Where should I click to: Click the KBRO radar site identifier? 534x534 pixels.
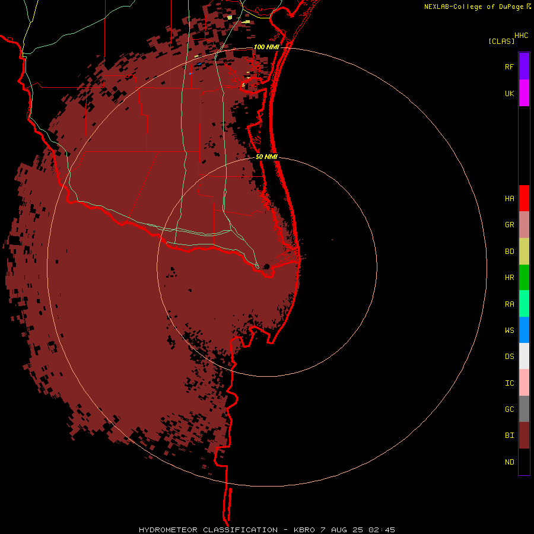click(x=304, y=530)
